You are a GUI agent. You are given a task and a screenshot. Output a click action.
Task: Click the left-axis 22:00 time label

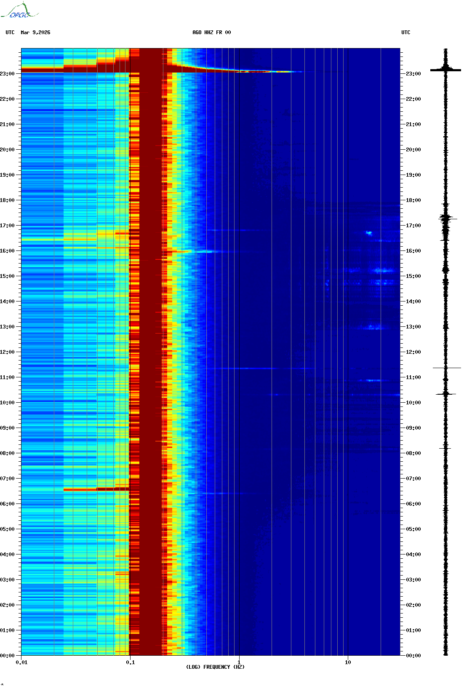pyautogui.click(x=7, y=99)
